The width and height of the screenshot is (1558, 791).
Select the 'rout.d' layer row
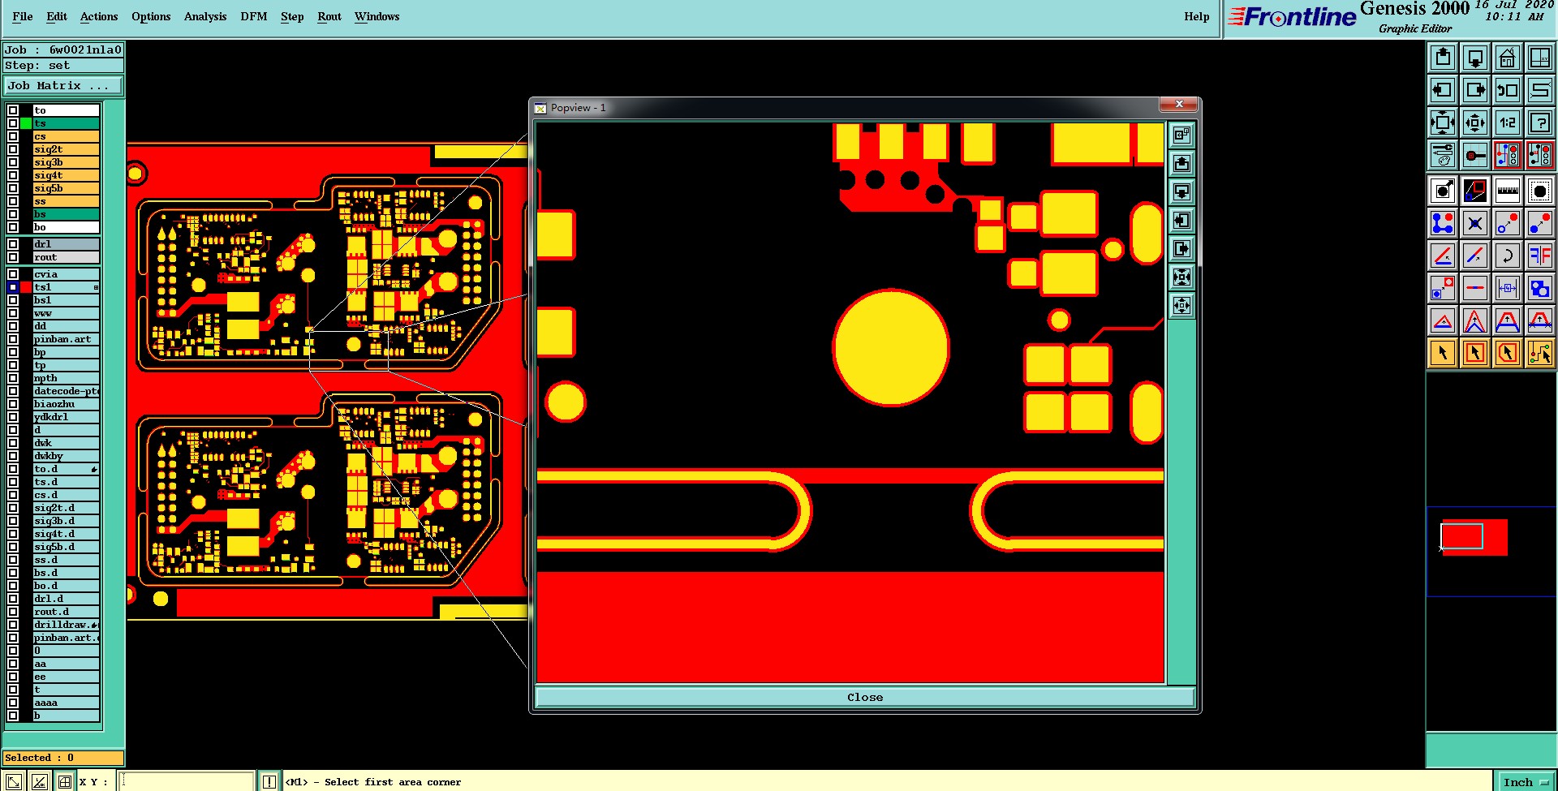click(66, 612)
